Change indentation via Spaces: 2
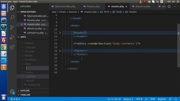The height and width of the screenshot is (101, 180). click(128, 99)
